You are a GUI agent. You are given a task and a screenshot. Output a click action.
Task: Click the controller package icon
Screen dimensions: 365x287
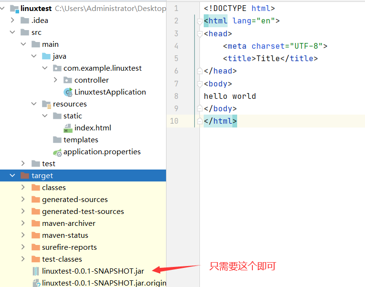click(x=68, y=80)
